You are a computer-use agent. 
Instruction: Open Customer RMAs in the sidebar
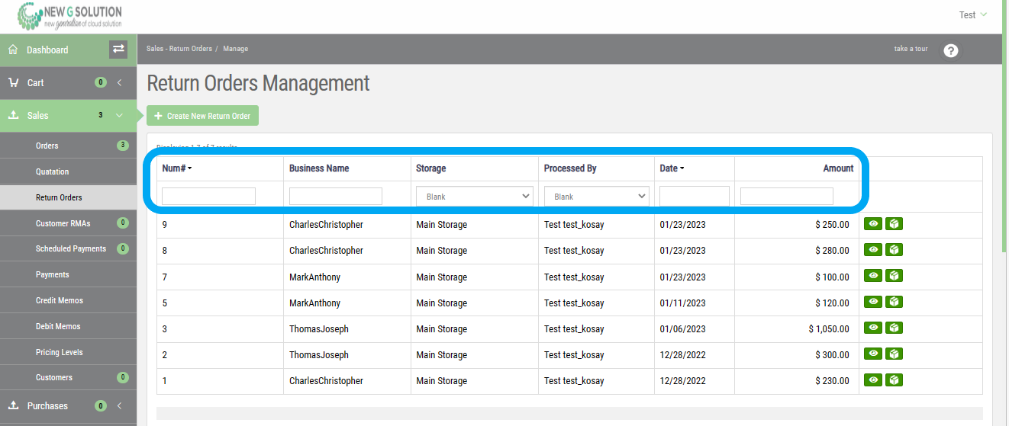(63, 223)
